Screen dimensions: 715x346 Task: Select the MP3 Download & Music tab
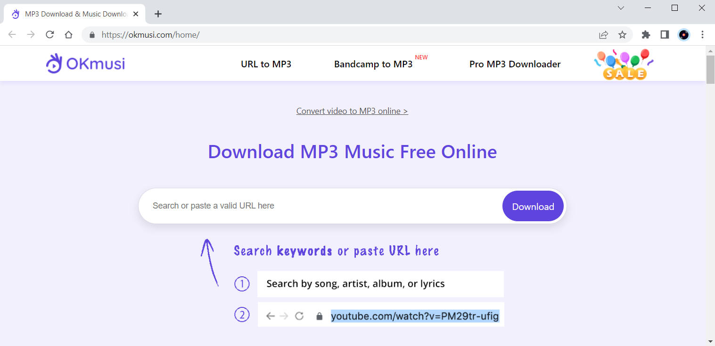75,14
